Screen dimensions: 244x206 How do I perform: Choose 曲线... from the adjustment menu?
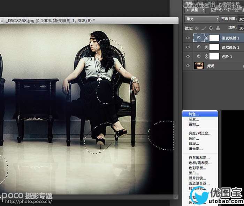tap(194, 143)
